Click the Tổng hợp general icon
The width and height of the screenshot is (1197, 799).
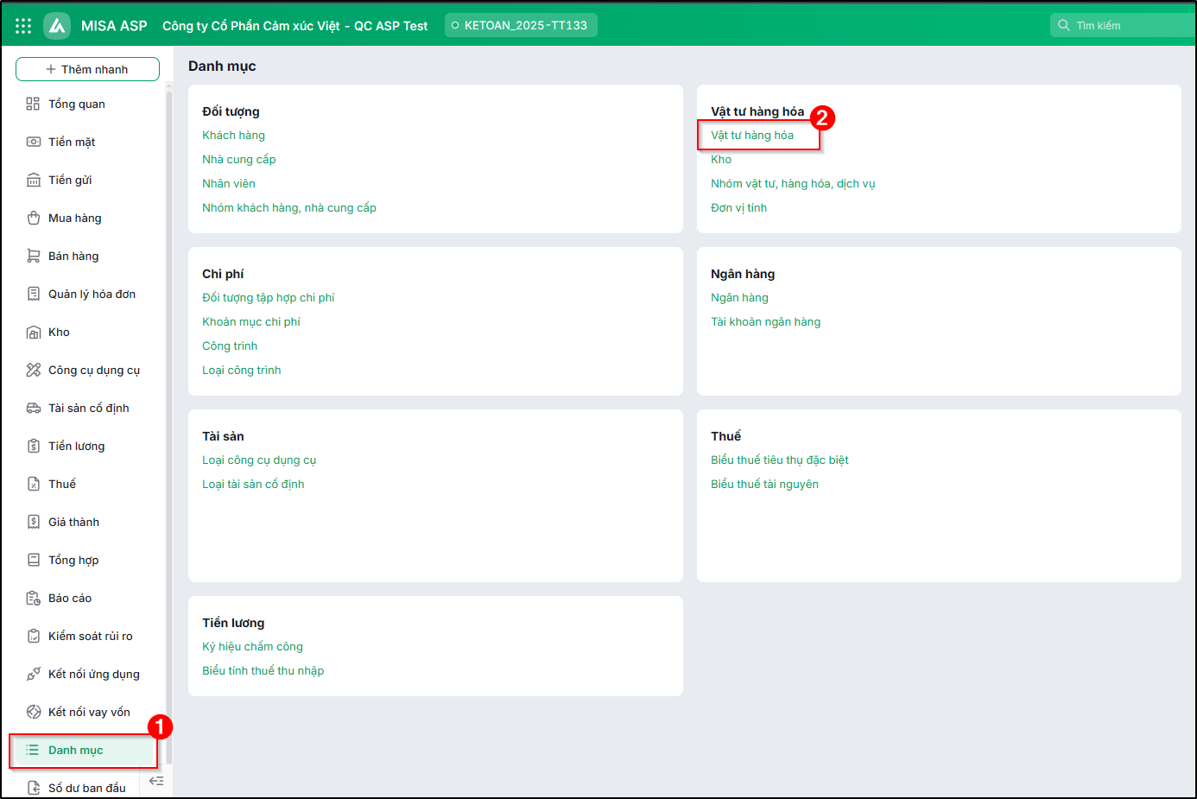click(x=33, y=560)
